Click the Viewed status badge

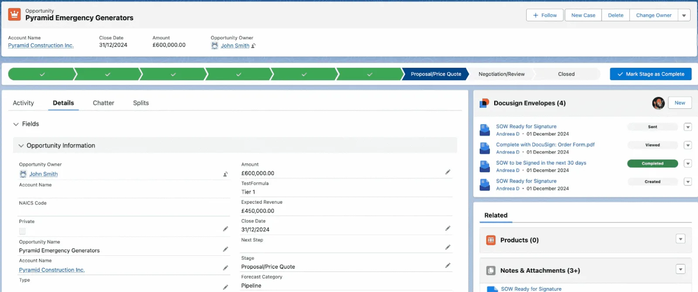pos(653,145)
